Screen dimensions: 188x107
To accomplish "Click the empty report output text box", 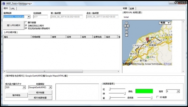I will pos(77,92).
